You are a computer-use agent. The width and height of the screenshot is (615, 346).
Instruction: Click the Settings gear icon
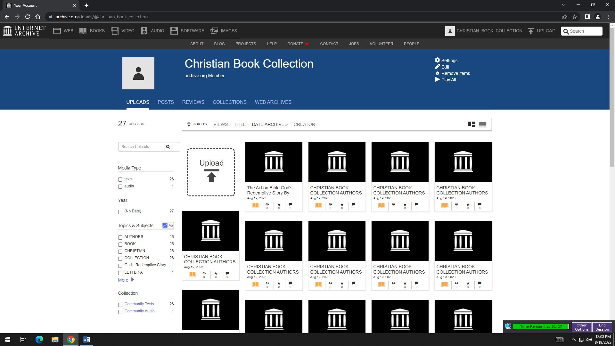point(437,60)
